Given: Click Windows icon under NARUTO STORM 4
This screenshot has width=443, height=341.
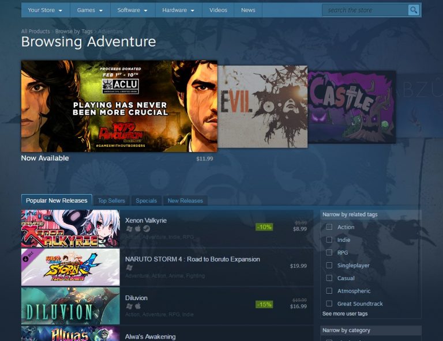Looking at the screenshot, I should (129, 267).
